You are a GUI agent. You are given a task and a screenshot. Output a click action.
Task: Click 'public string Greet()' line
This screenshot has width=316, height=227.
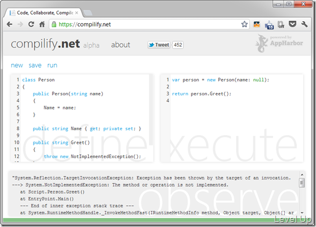(x=61, y=142)
